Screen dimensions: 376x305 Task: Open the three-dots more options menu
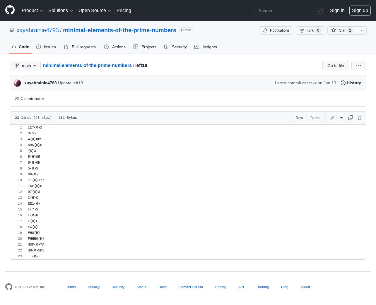(x=359, y=66)
